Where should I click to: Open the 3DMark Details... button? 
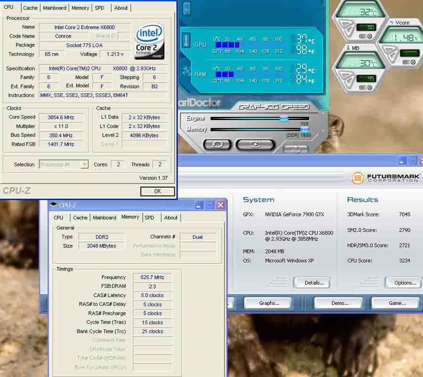click(312, 283)
